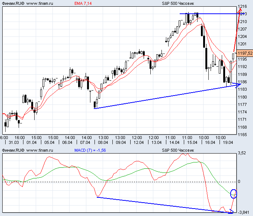Click the 13.04 date label
This screenshot has width=253, height=216.
click(x=157, y=142)
